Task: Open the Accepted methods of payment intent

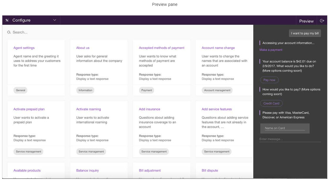Action: pyautogui.click(x=161, y=48)
